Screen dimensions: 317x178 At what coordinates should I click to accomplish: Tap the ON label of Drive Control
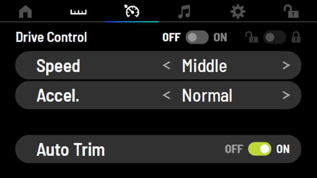click(x=220, y=38)
